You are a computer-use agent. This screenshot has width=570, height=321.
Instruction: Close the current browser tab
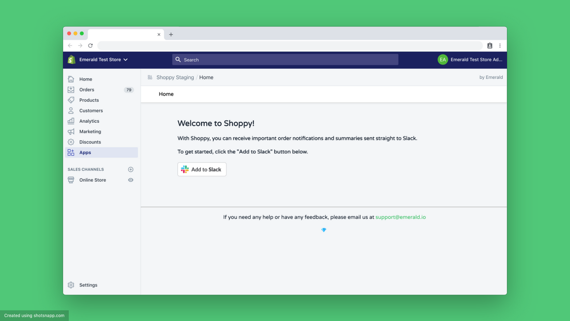coord(159,34)
